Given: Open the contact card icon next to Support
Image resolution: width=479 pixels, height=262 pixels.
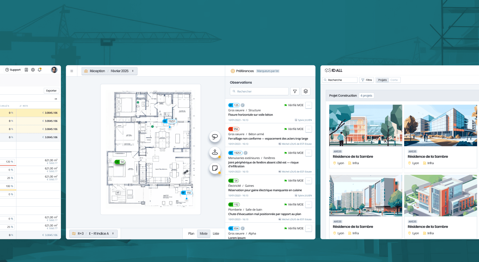Looking at the screenshot, I should point(26,70).
